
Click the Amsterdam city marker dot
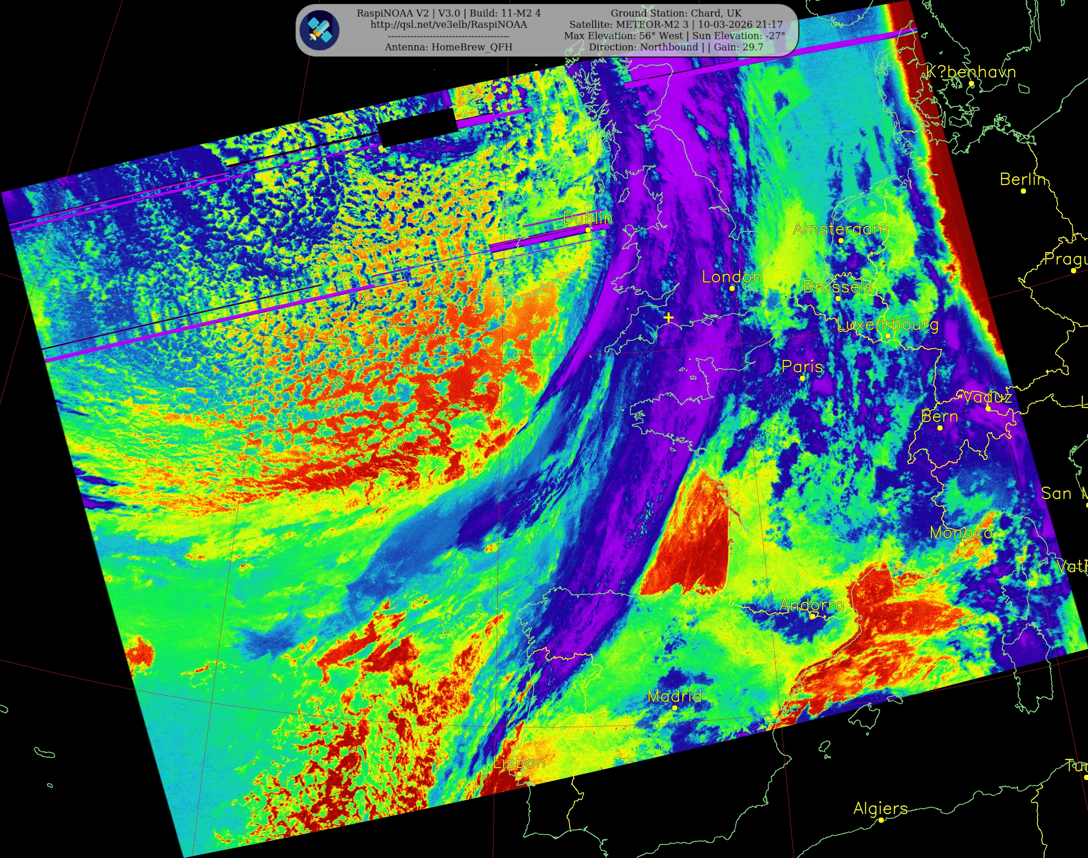(x=841, y=240)
